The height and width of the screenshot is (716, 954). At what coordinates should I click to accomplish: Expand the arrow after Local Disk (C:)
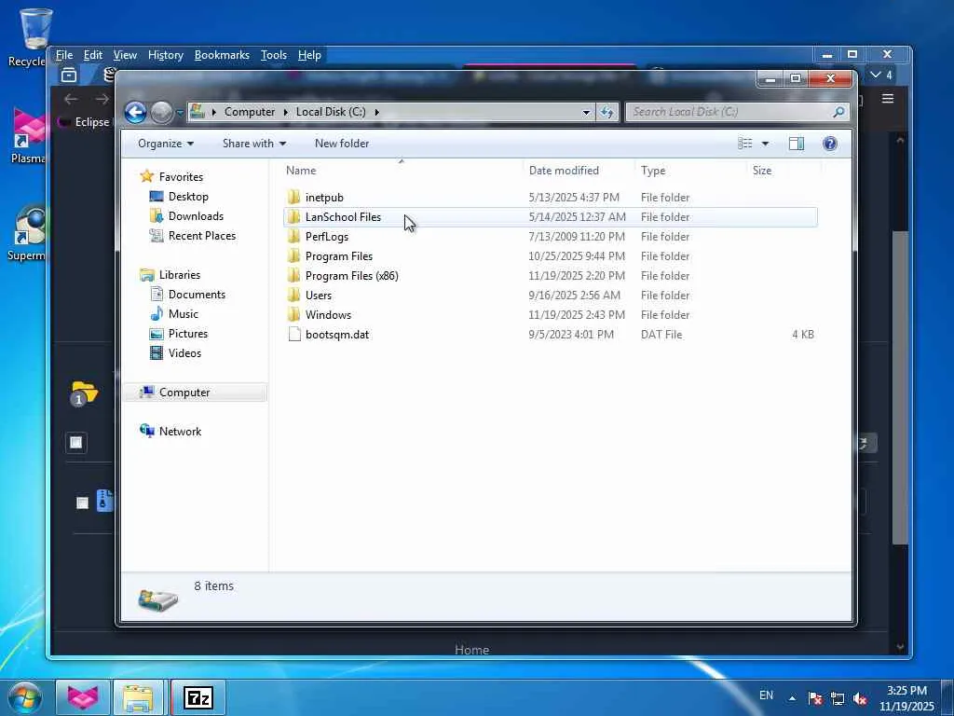[x=376, y=112]
